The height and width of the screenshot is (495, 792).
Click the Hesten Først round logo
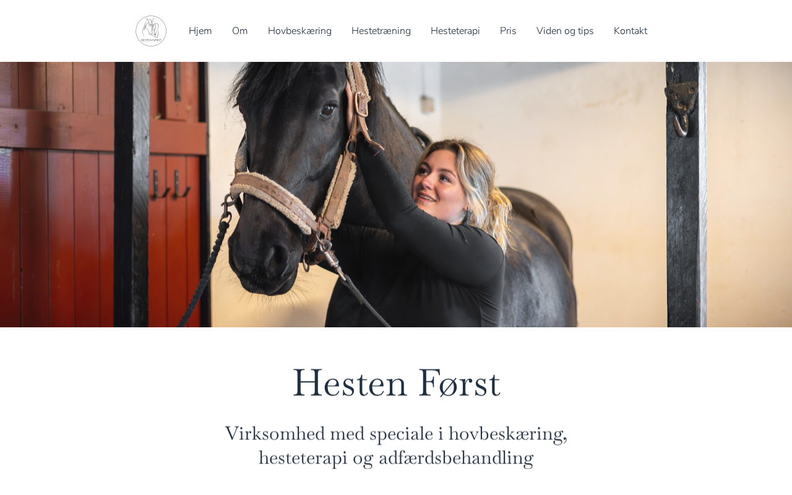tap(151, 31)
